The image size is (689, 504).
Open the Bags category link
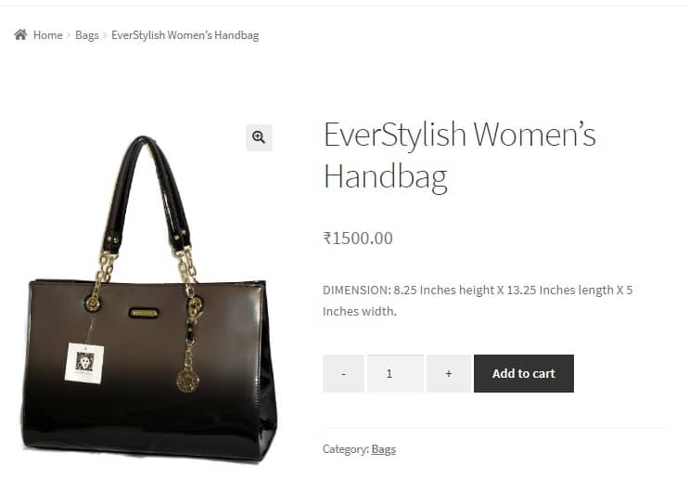(x=384, y=449)
